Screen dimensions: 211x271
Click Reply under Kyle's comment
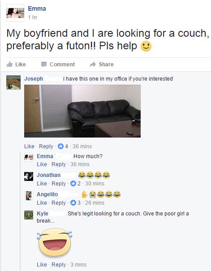tap(59, 264)
